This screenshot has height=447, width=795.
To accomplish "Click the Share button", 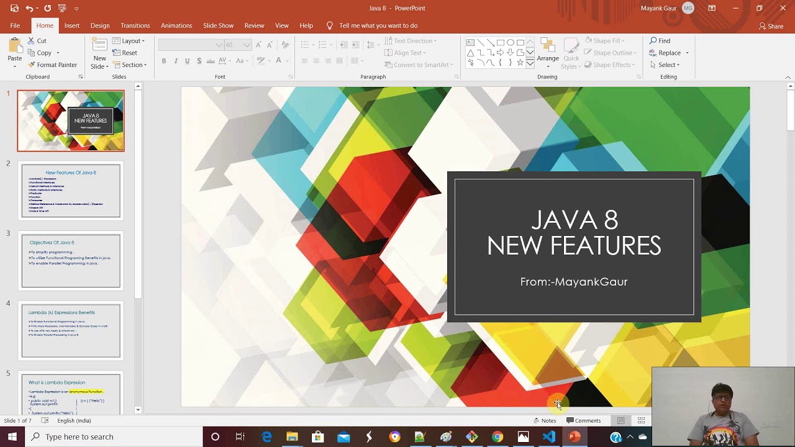I will 771,26.
